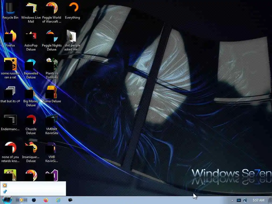Image resolution: width=272 pixels, height=204 pixels.
Task: Select the Peggle Nights Deluxe shortcut
Action: pos(52,40)
